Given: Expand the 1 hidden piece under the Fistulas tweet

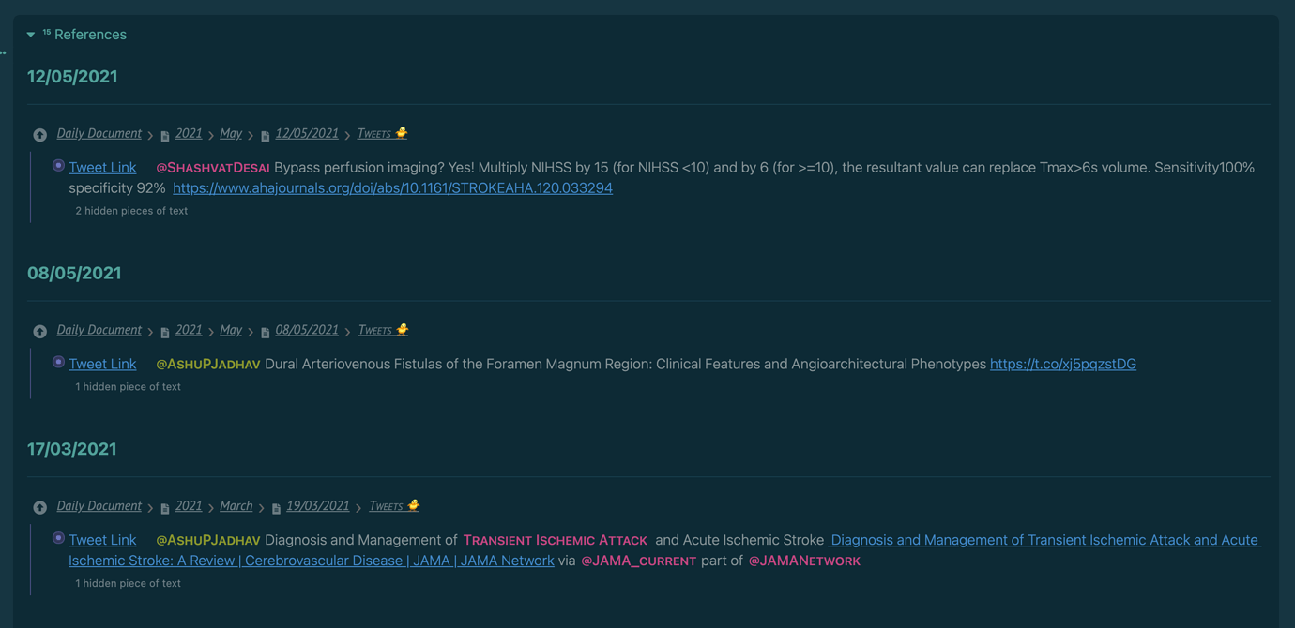Looking at the screenshot, I should [128, 385].
